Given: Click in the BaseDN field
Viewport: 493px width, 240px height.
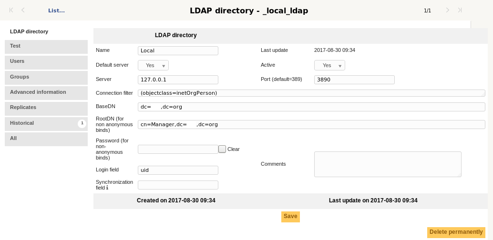Looking at the screenshot, I should point(312,107).
